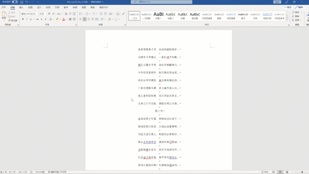Viewport: 309px width, 174px height.
Task: Switch to Focus mode in status bar
Action: tap(265, 172)
